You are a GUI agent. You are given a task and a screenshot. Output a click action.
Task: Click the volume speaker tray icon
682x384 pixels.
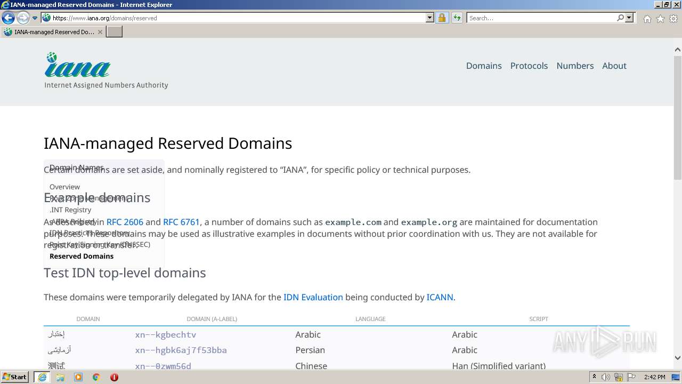606,377
